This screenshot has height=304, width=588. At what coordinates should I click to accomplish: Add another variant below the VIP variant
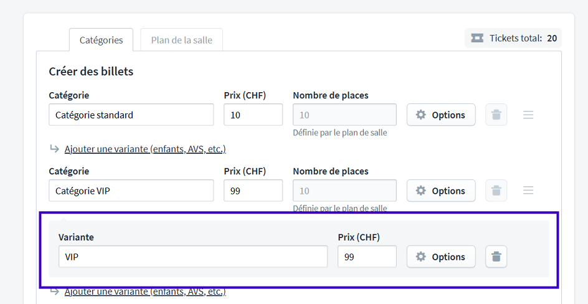click(x=145, y=292)
